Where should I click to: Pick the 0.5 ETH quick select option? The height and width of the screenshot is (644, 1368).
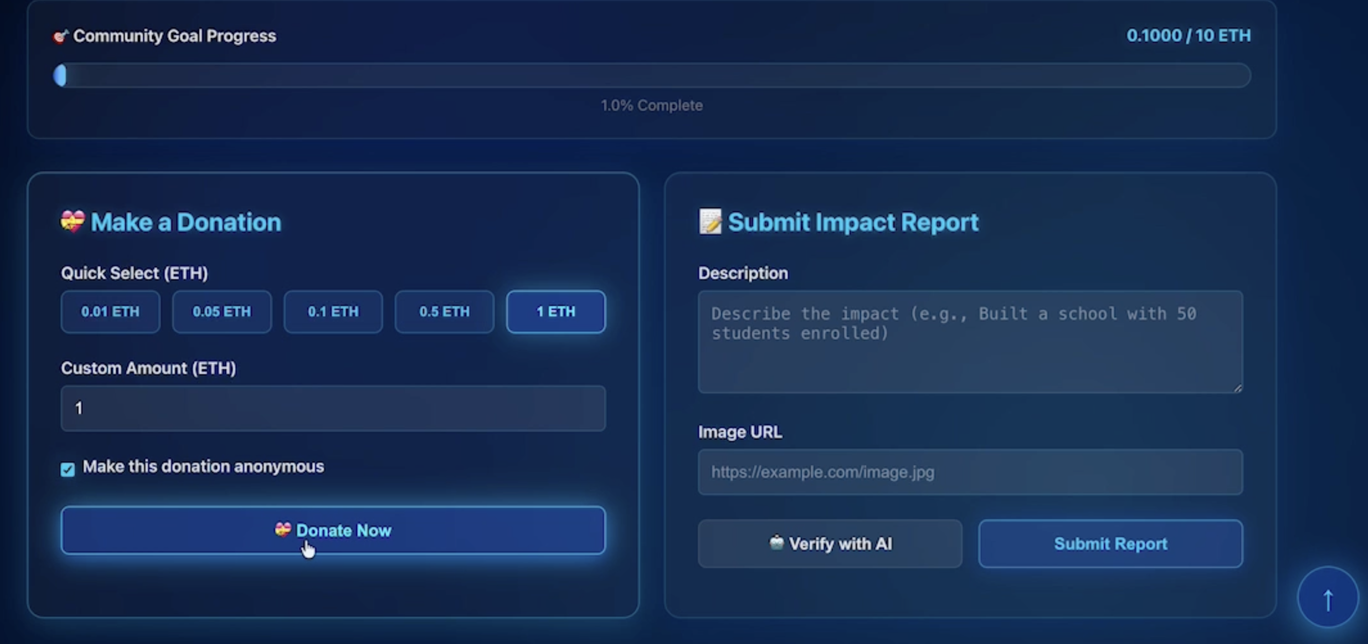[444, 312]
